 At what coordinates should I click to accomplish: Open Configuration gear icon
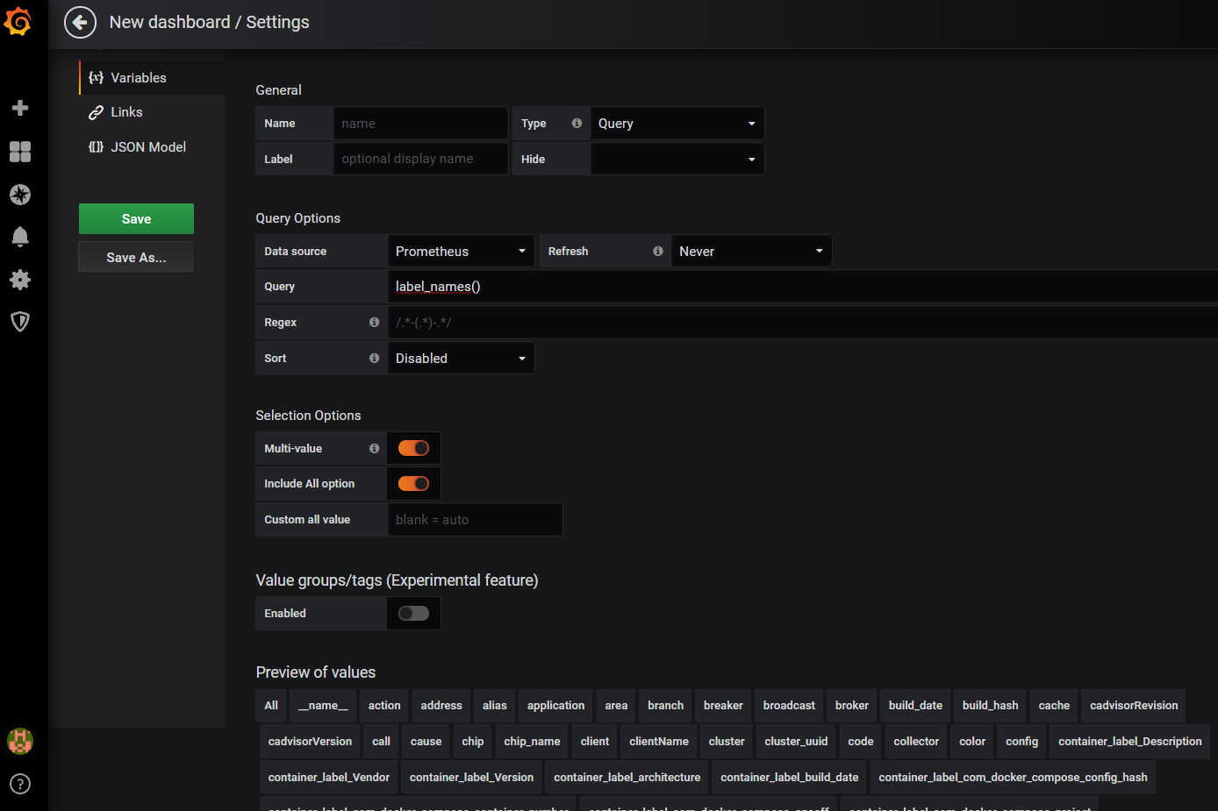coord(20,280)
